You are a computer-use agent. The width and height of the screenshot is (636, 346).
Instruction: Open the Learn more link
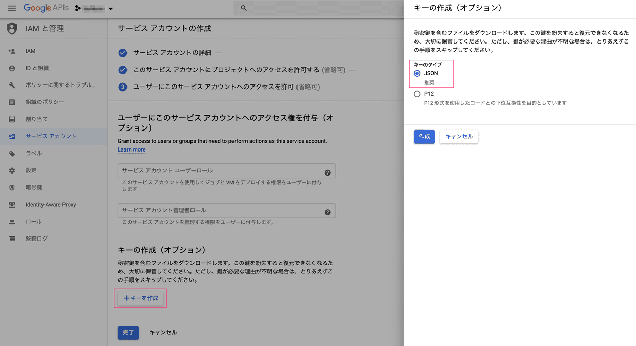pos(131,149)
